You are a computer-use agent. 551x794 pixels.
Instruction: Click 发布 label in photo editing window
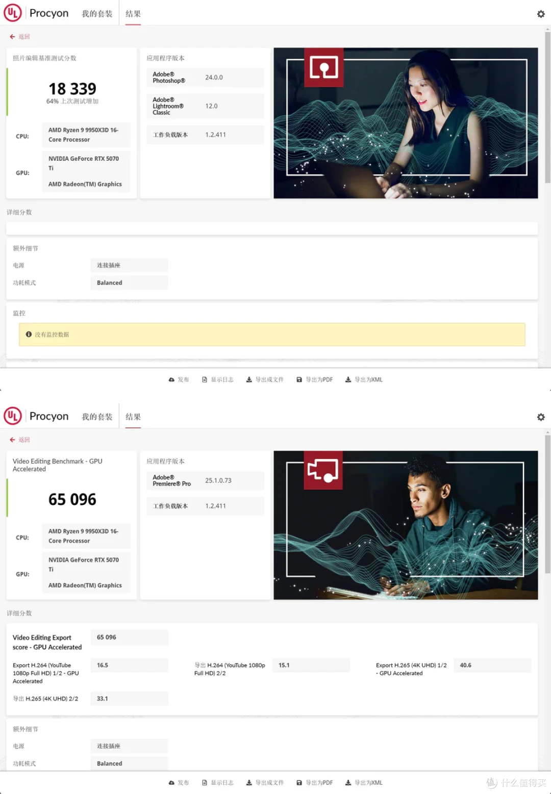click(x=183, y=379)
